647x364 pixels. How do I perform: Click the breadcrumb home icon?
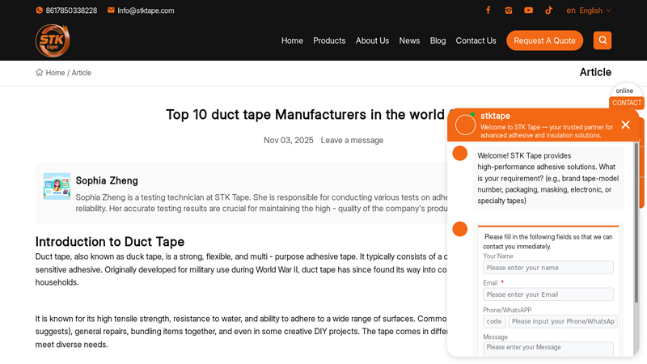pos(39,72)
